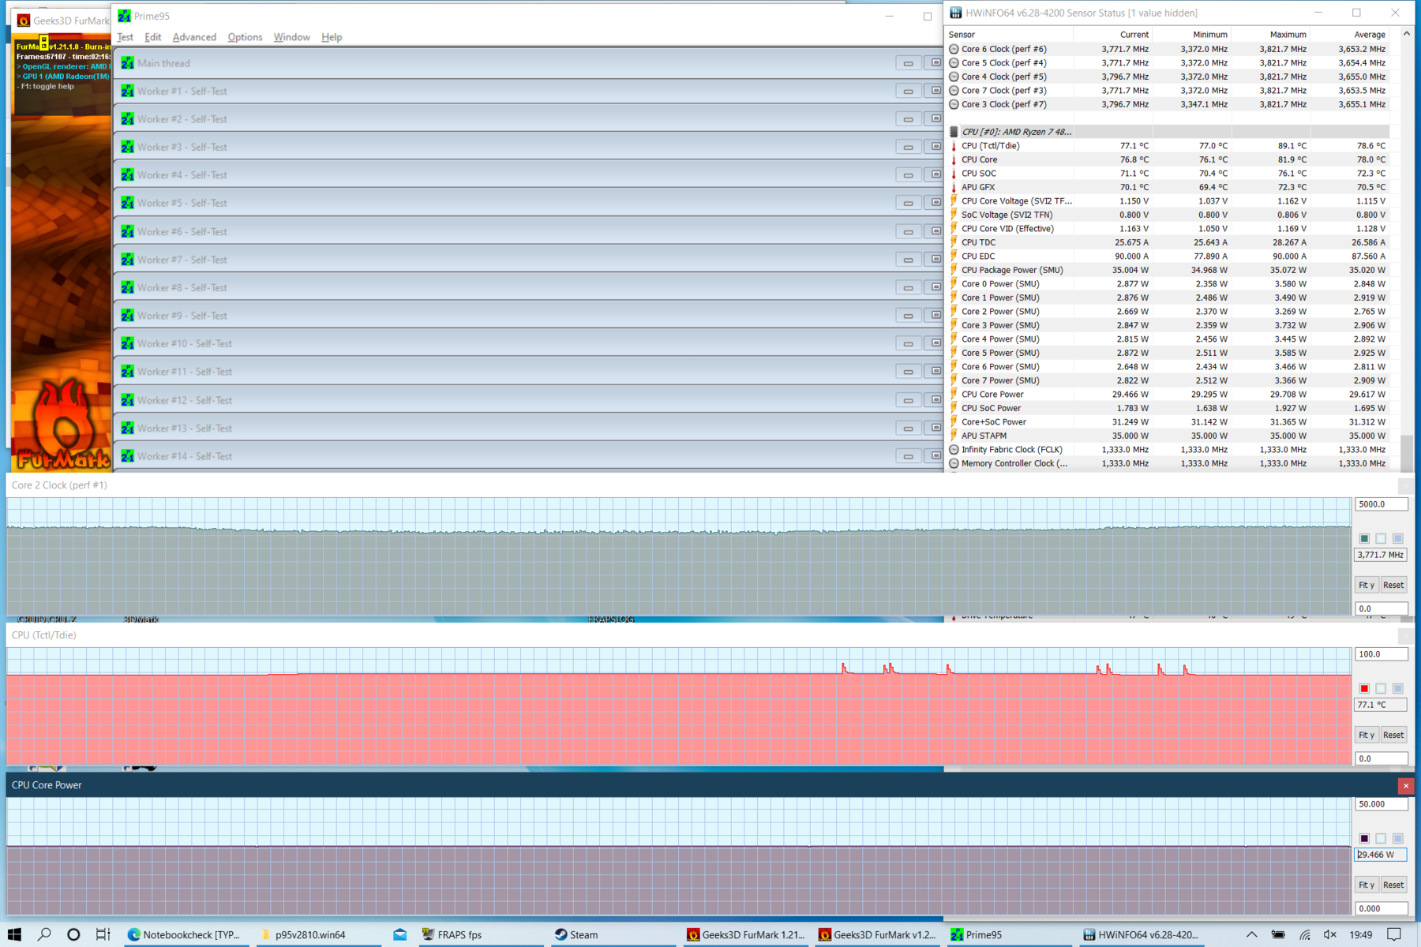Click the Wi-Fi network icon in the system tray
The height and width of the screenshot is (947, 1421).
1305,934
